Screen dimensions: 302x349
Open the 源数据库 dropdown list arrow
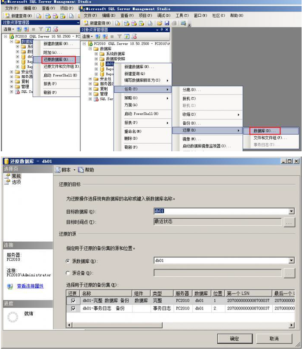tap(292, 260)
